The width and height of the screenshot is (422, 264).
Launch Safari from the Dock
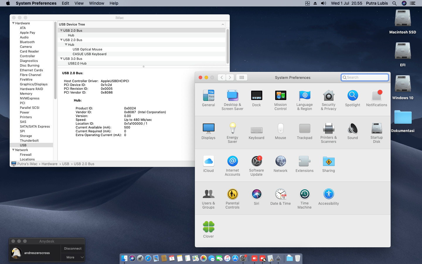147,258
